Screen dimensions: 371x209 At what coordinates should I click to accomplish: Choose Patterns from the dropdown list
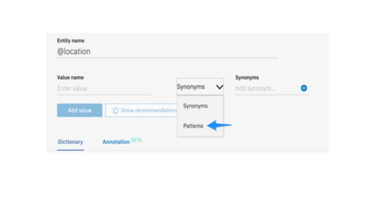click(193, 126)
